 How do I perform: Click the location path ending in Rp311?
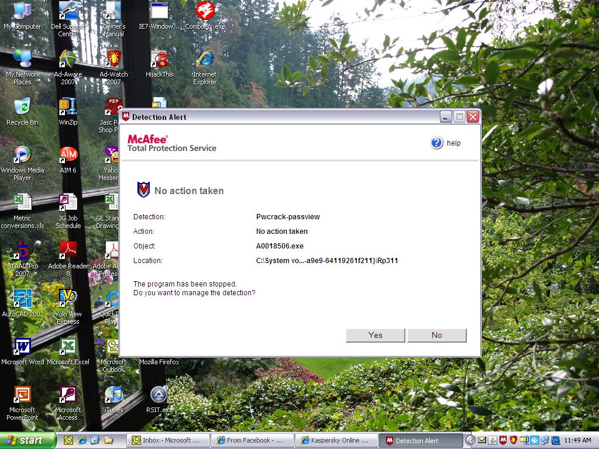pyautogui.click(x=327, y=260)
